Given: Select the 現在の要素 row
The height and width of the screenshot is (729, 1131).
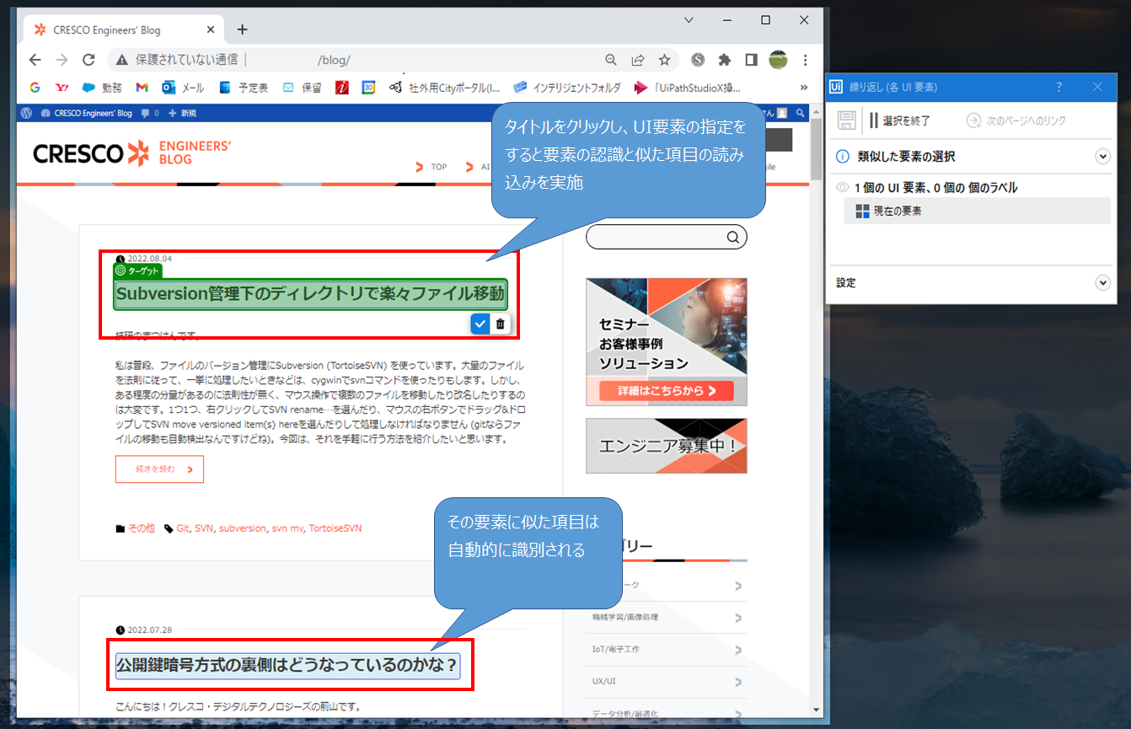Looking at the screenshot, I should 978,211.
